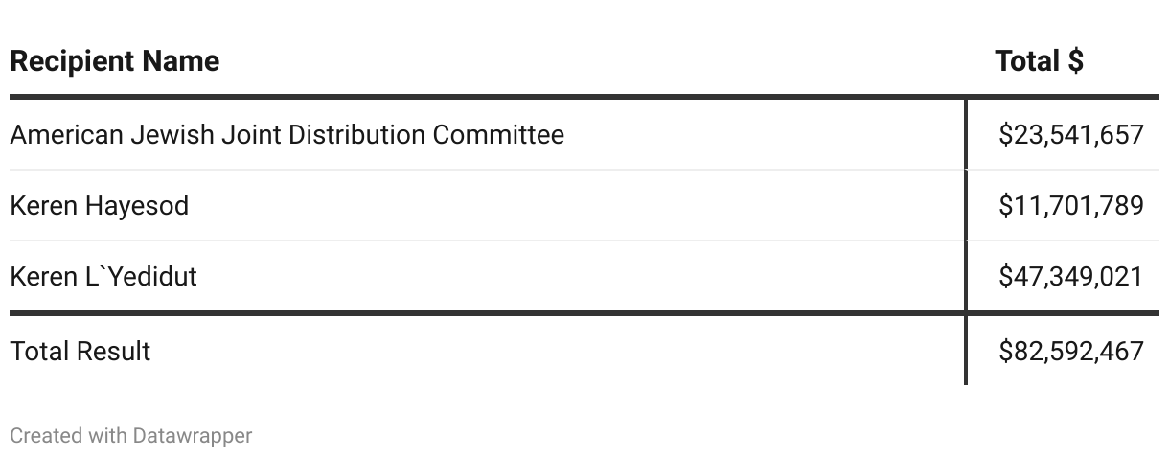Select American Jewish Joint Distribution Committee cell
The width and height of the screenshot is (1169, 458).
click(x=287, y=134)
